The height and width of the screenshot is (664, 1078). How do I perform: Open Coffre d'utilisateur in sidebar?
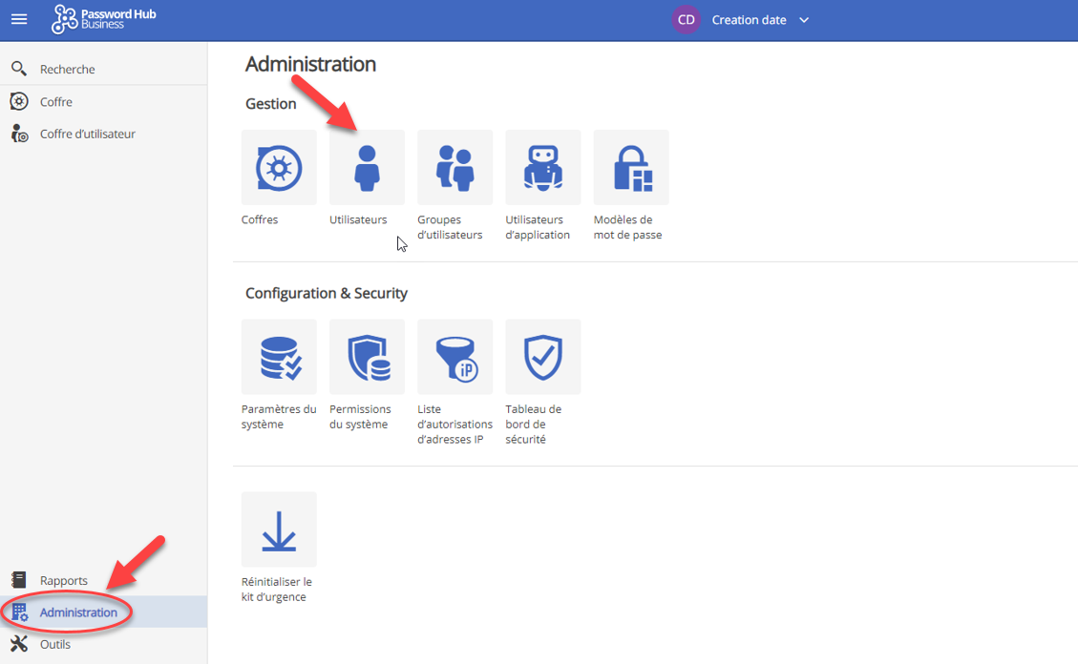(x=87, y=135)
